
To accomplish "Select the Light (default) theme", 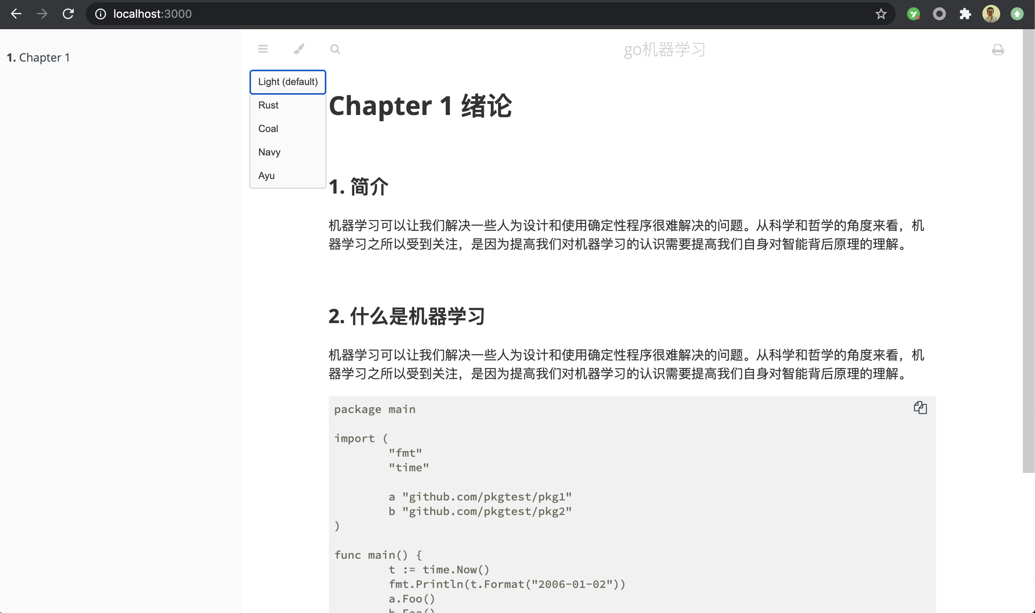I will [288, 82].
